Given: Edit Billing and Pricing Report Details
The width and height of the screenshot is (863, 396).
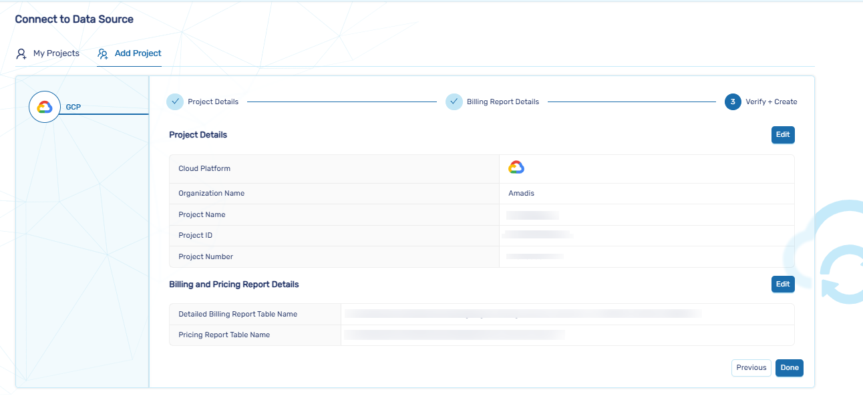Looking at the screenshot, I should (x=783, y=284).
